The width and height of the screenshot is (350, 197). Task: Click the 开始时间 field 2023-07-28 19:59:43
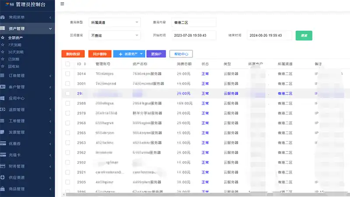(x=194, y=35)
